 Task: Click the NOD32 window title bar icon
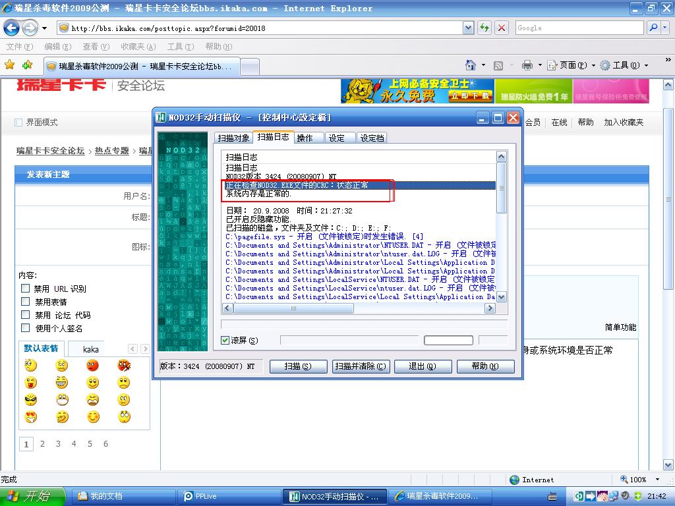[x=161, y=117]
